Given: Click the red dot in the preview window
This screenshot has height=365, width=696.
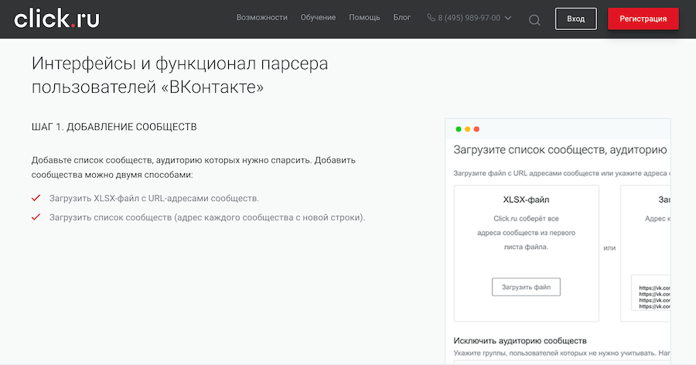Looking at the screenshot, I should [x=477, y=129].
